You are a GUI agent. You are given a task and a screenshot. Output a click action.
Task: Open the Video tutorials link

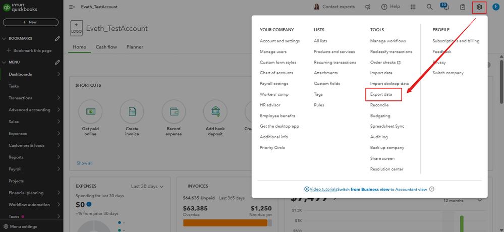[x=320, y=189]
